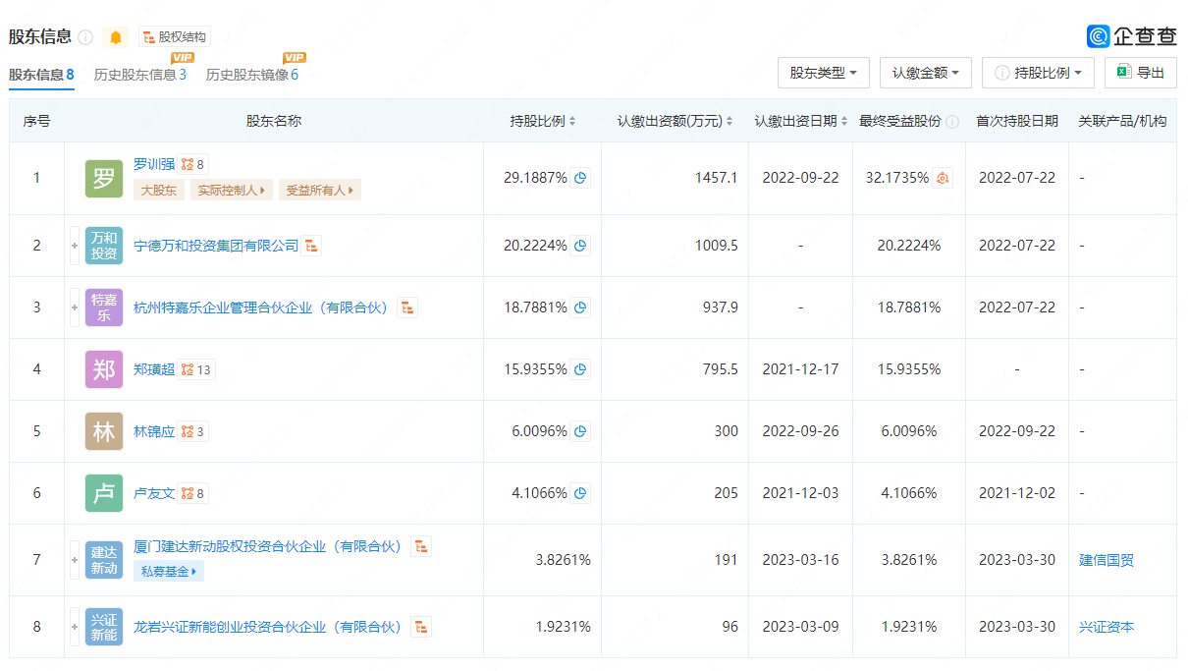
Task: Click the structure icon after 宁德万和投资集团有限公司
Action: [311, 246]
